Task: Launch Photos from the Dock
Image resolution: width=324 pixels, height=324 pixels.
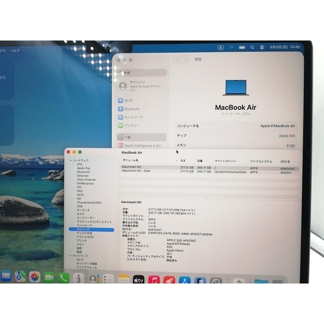Action: point(34,277)
